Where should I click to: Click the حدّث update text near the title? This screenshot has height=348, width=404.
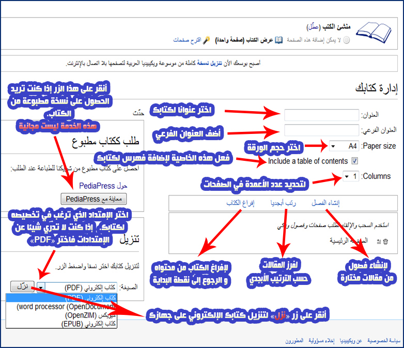point(138,113)
